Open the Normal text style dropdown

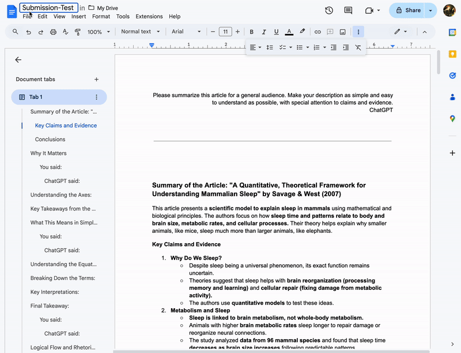click(139, 32)
